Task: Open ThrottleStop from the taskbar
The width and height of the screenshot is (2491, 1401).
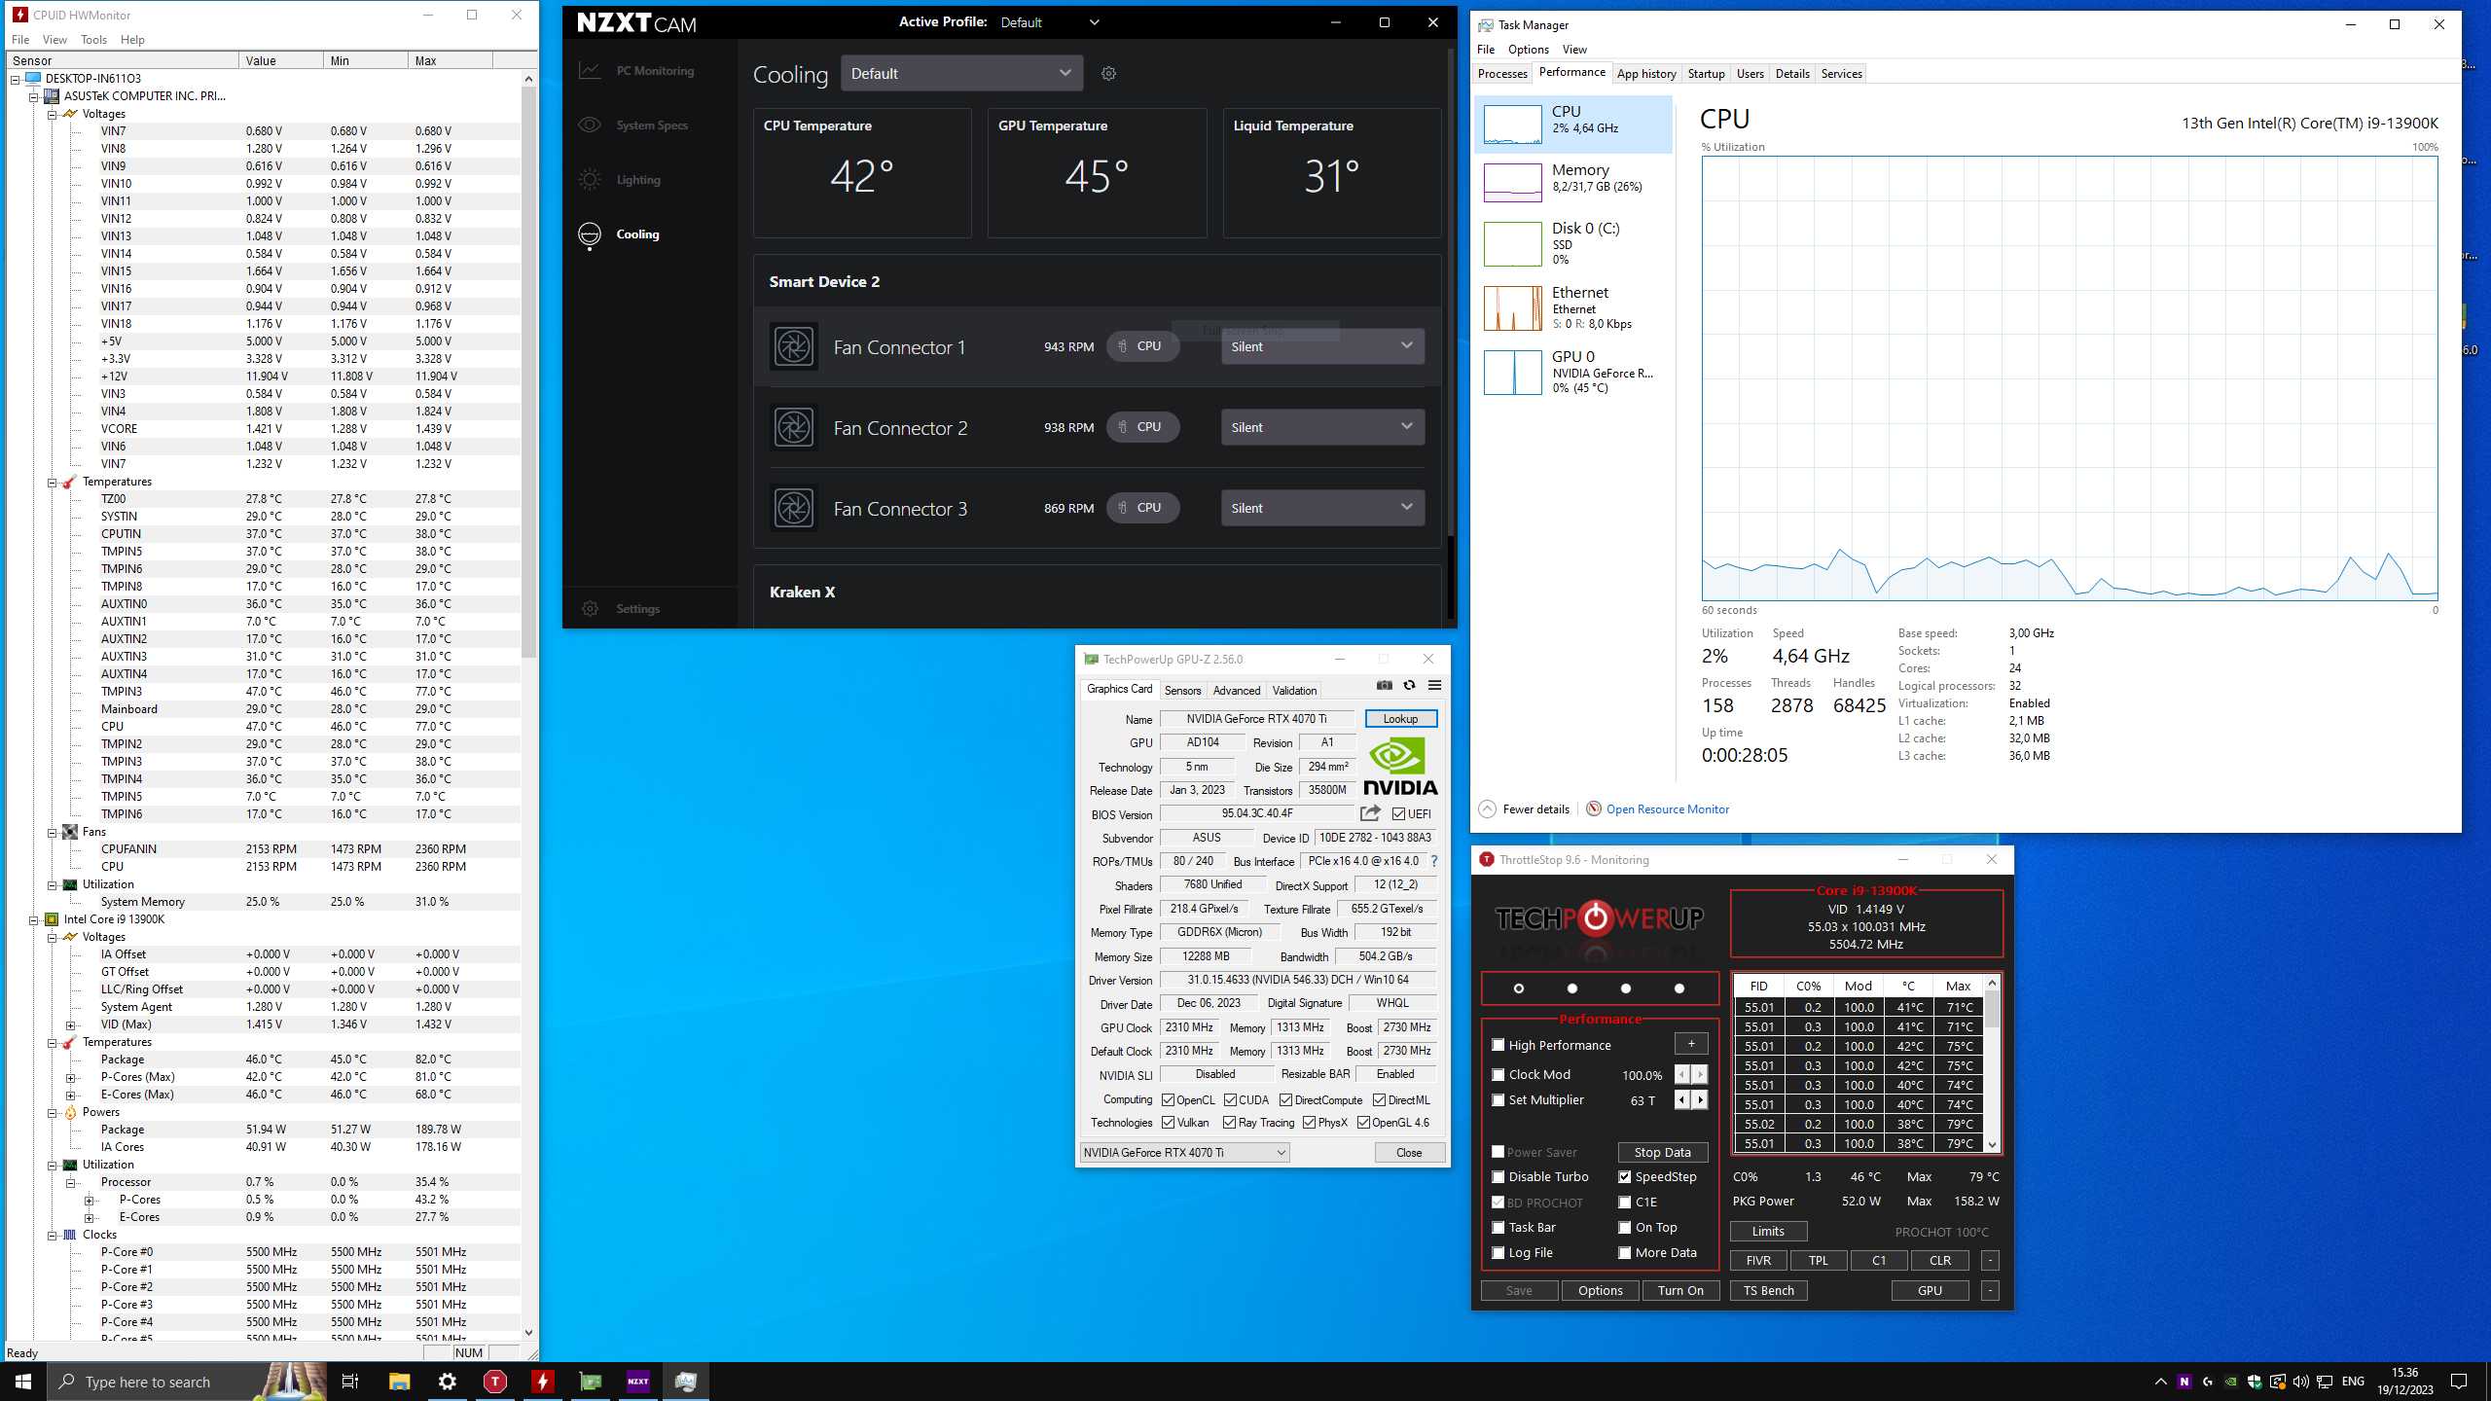Action: click(495, 1382)
